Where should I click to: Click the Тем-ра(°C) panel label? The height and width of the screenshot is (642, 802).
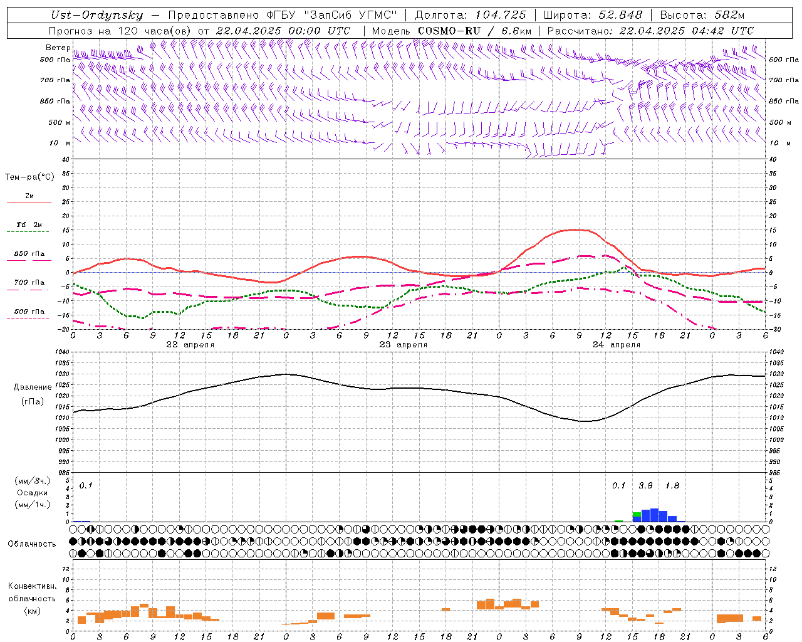(x=29, y=177)
